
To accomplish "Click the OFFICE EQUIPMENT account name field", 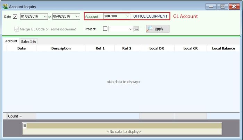I will (150, 17).
